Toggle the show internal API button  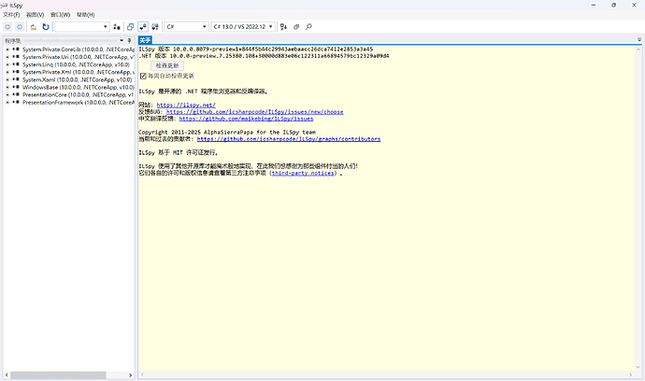(143, 27)
